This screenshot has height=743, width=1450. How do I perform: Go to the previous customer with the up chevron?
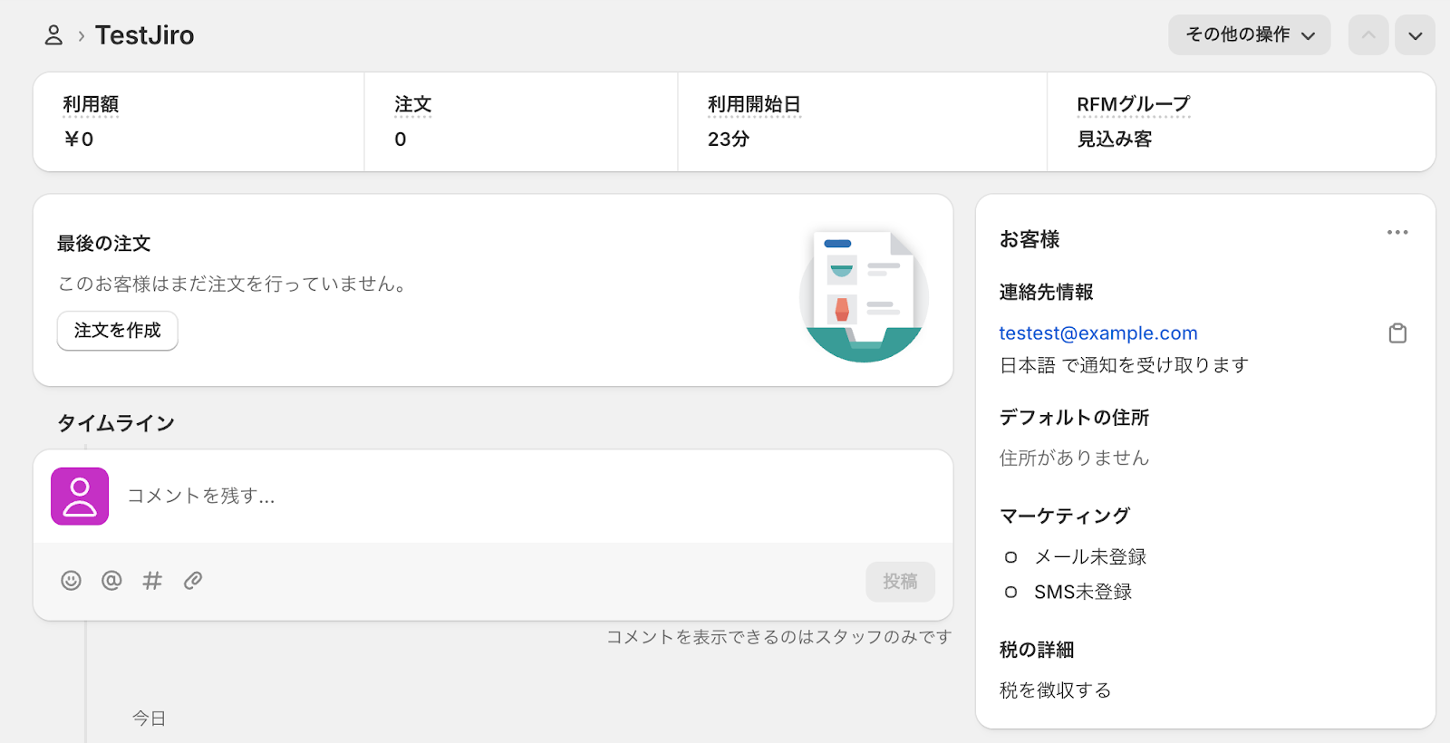(x=1368, y=35)
